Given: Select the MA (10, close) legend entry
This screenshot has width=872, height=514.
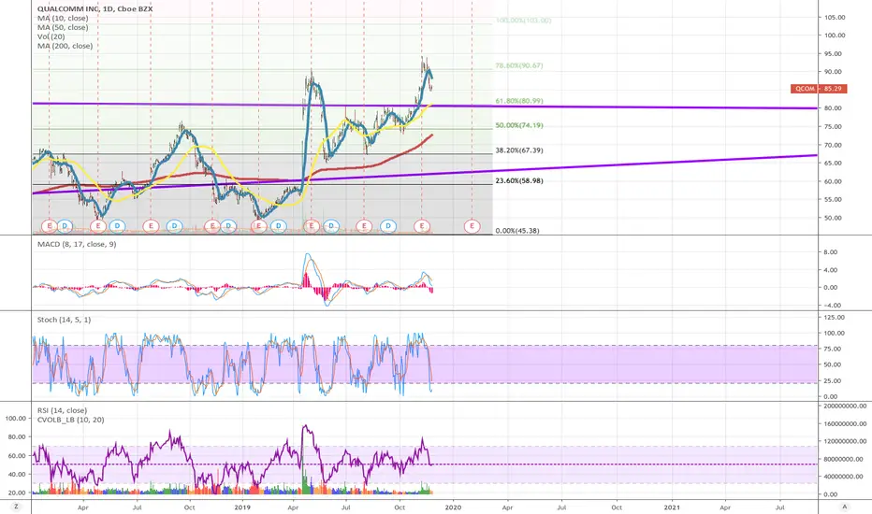Looking at the screenshot, I should (x=63, y=18).
